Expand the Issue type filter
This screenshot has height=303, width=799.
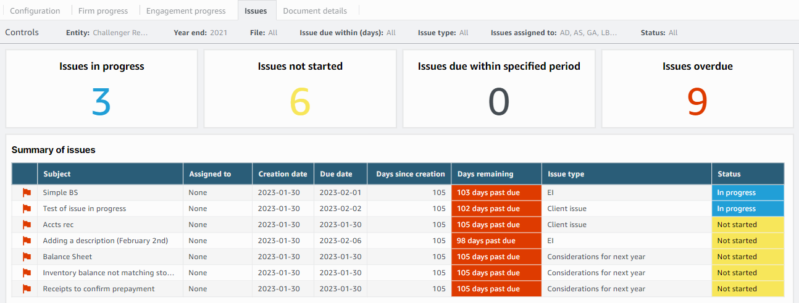point(443,33)
